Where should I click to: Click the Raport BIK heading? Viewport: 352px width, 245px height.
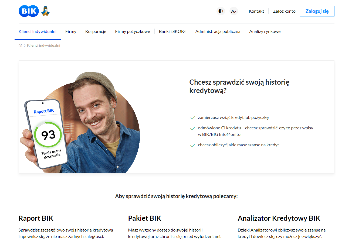click(36, 218)
